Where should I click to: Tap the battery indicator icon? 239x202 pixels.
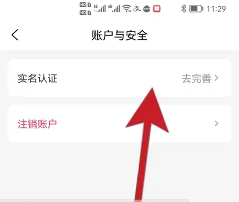[x=196, y=9]
